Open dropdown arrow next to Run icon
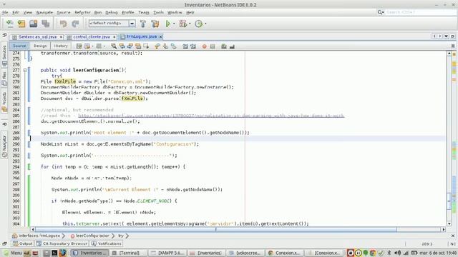 [174, 24]
